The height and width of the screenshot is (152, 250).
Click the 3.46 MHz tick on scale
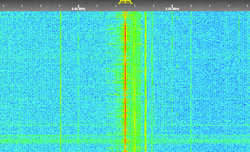point(97,6)
